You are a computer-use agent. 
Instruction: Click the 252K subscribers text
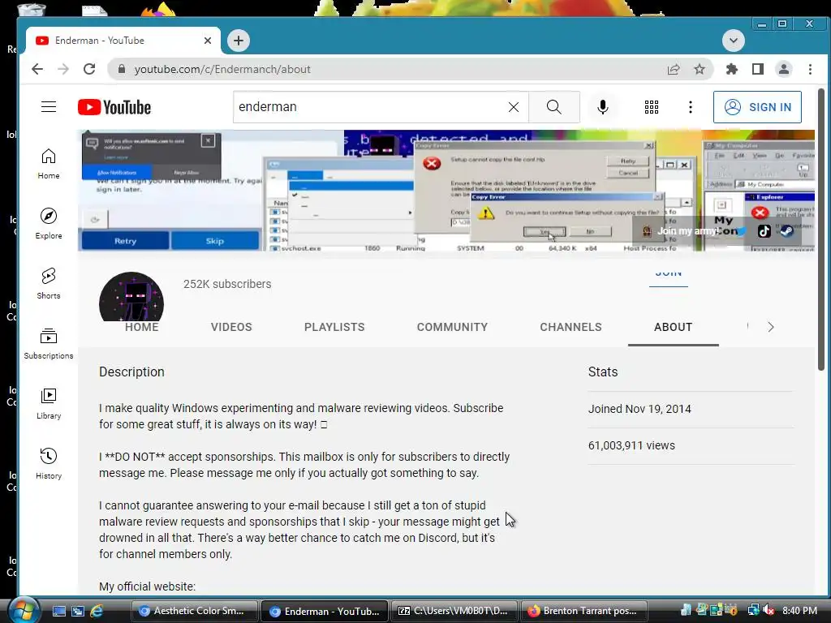click(227, 284)
